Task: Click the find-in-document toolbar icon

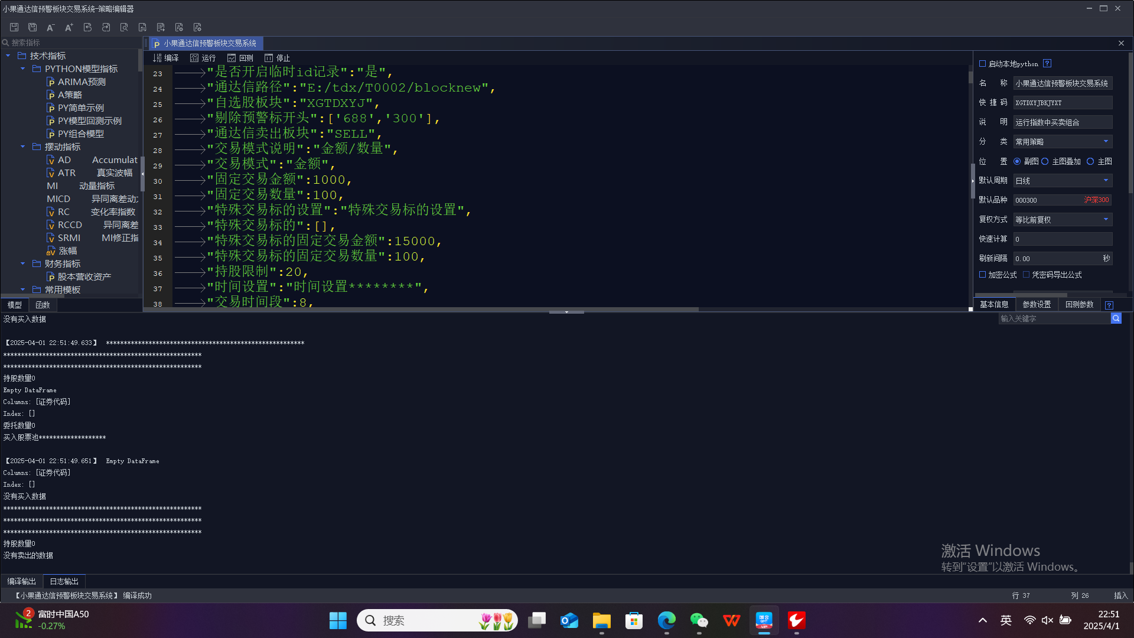Action: coord(124,27)
